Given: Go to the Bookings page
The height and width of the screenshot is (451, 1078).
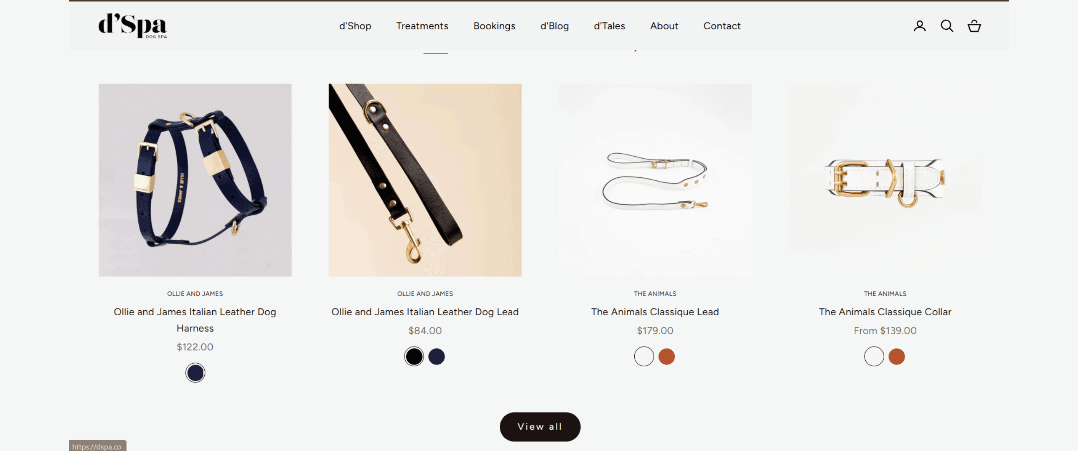Looking at the screenshot, I should pyautogui.click(x=494, y=26).
